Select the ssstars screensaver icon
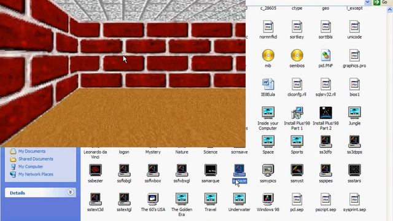Image resolution: width=393 pixels, height=221 pixels. pos(354,171)
